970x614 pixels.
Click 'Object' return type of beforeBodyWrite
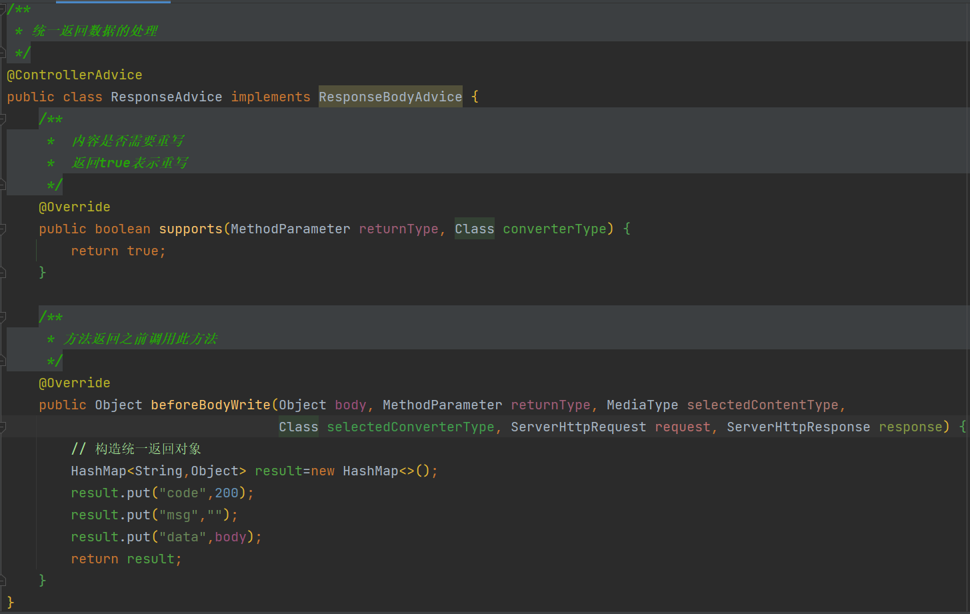click(119, 405)
